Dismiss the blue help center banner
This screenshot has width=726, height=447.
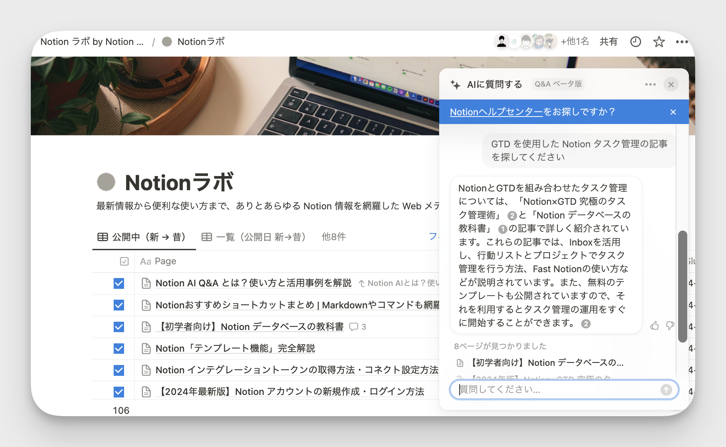(673, 112)
